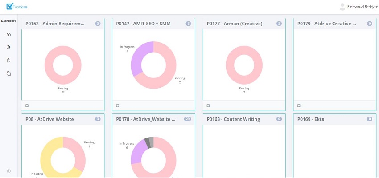Click the count badge 3 on P0152 card
Screen dimensions: 379x178
98,24
